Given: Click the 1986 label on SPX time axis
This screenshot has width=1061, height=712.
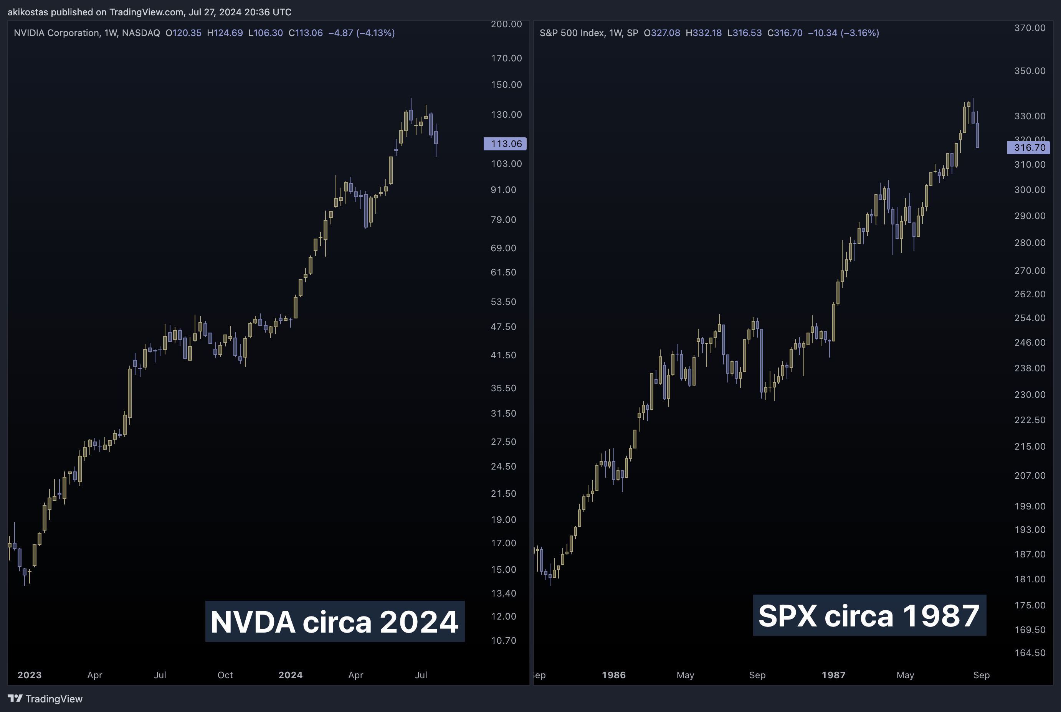Looking at the screenshot, I should point(614,675).
